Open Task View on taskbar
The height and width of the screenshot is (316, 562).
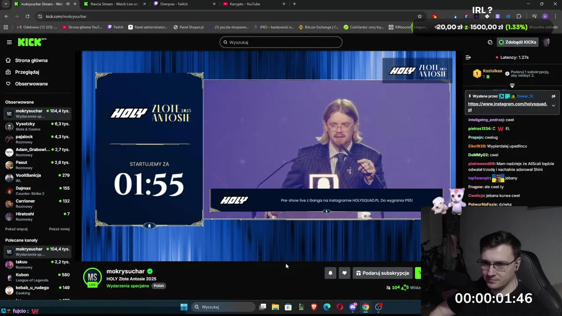263,307
